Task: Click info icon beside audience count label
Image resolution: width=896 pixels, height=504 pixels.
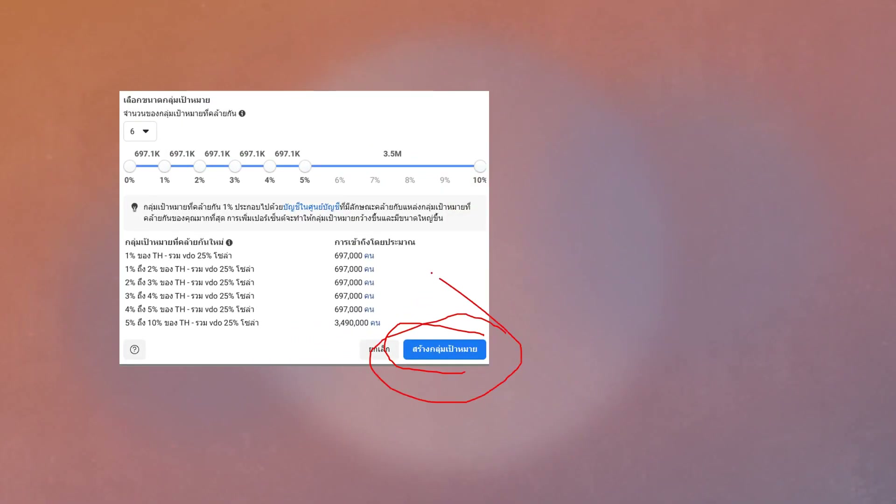Action: tap(242, 113)
